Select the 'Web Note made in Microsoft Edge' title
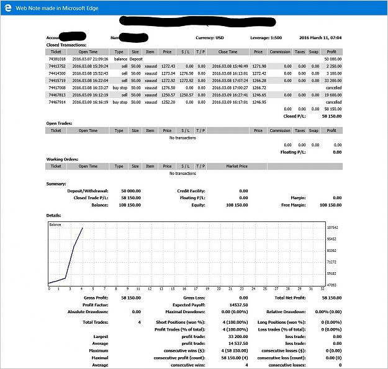 point(57,8)
